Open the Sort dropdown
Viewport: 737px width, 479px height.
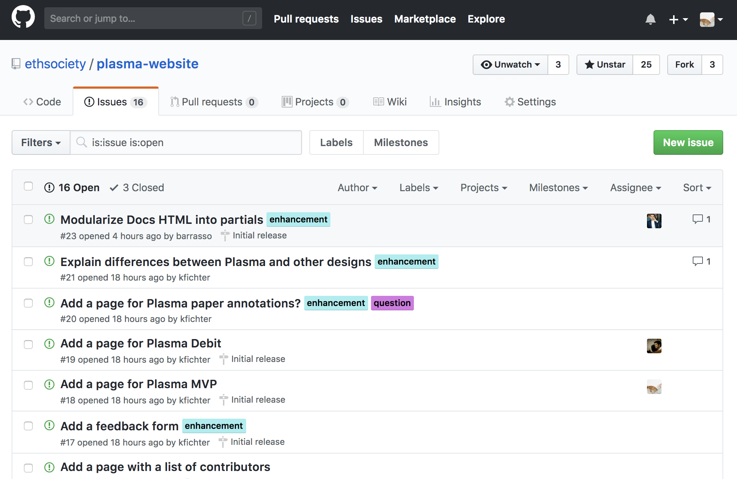[697, 188]
